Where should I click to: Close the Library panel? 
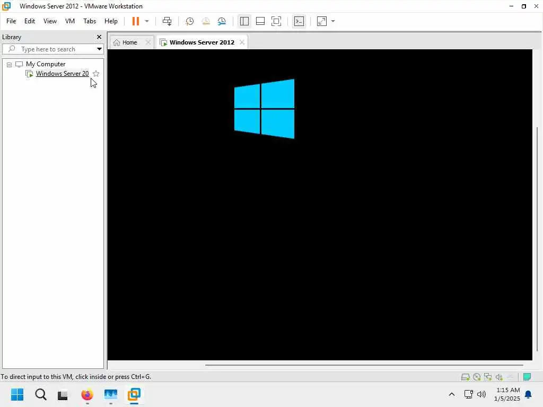point(99,37)
